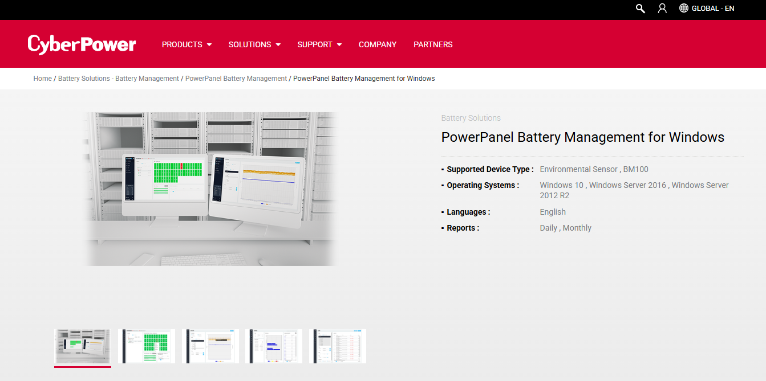Open the search magnifier icon
Screen dimensions: 766x381
point(641,9)
